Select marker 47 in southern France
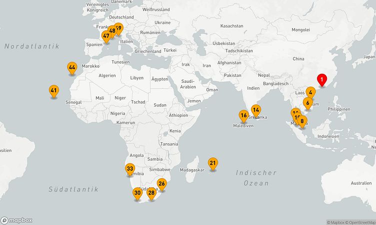 point(106,35)
